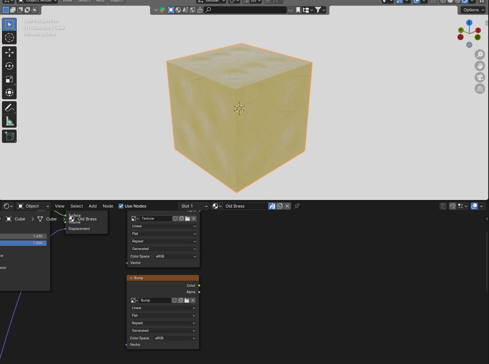Click the go to parent node tree arrow
This screenshot has width=489, height=364.
[443, 206]
